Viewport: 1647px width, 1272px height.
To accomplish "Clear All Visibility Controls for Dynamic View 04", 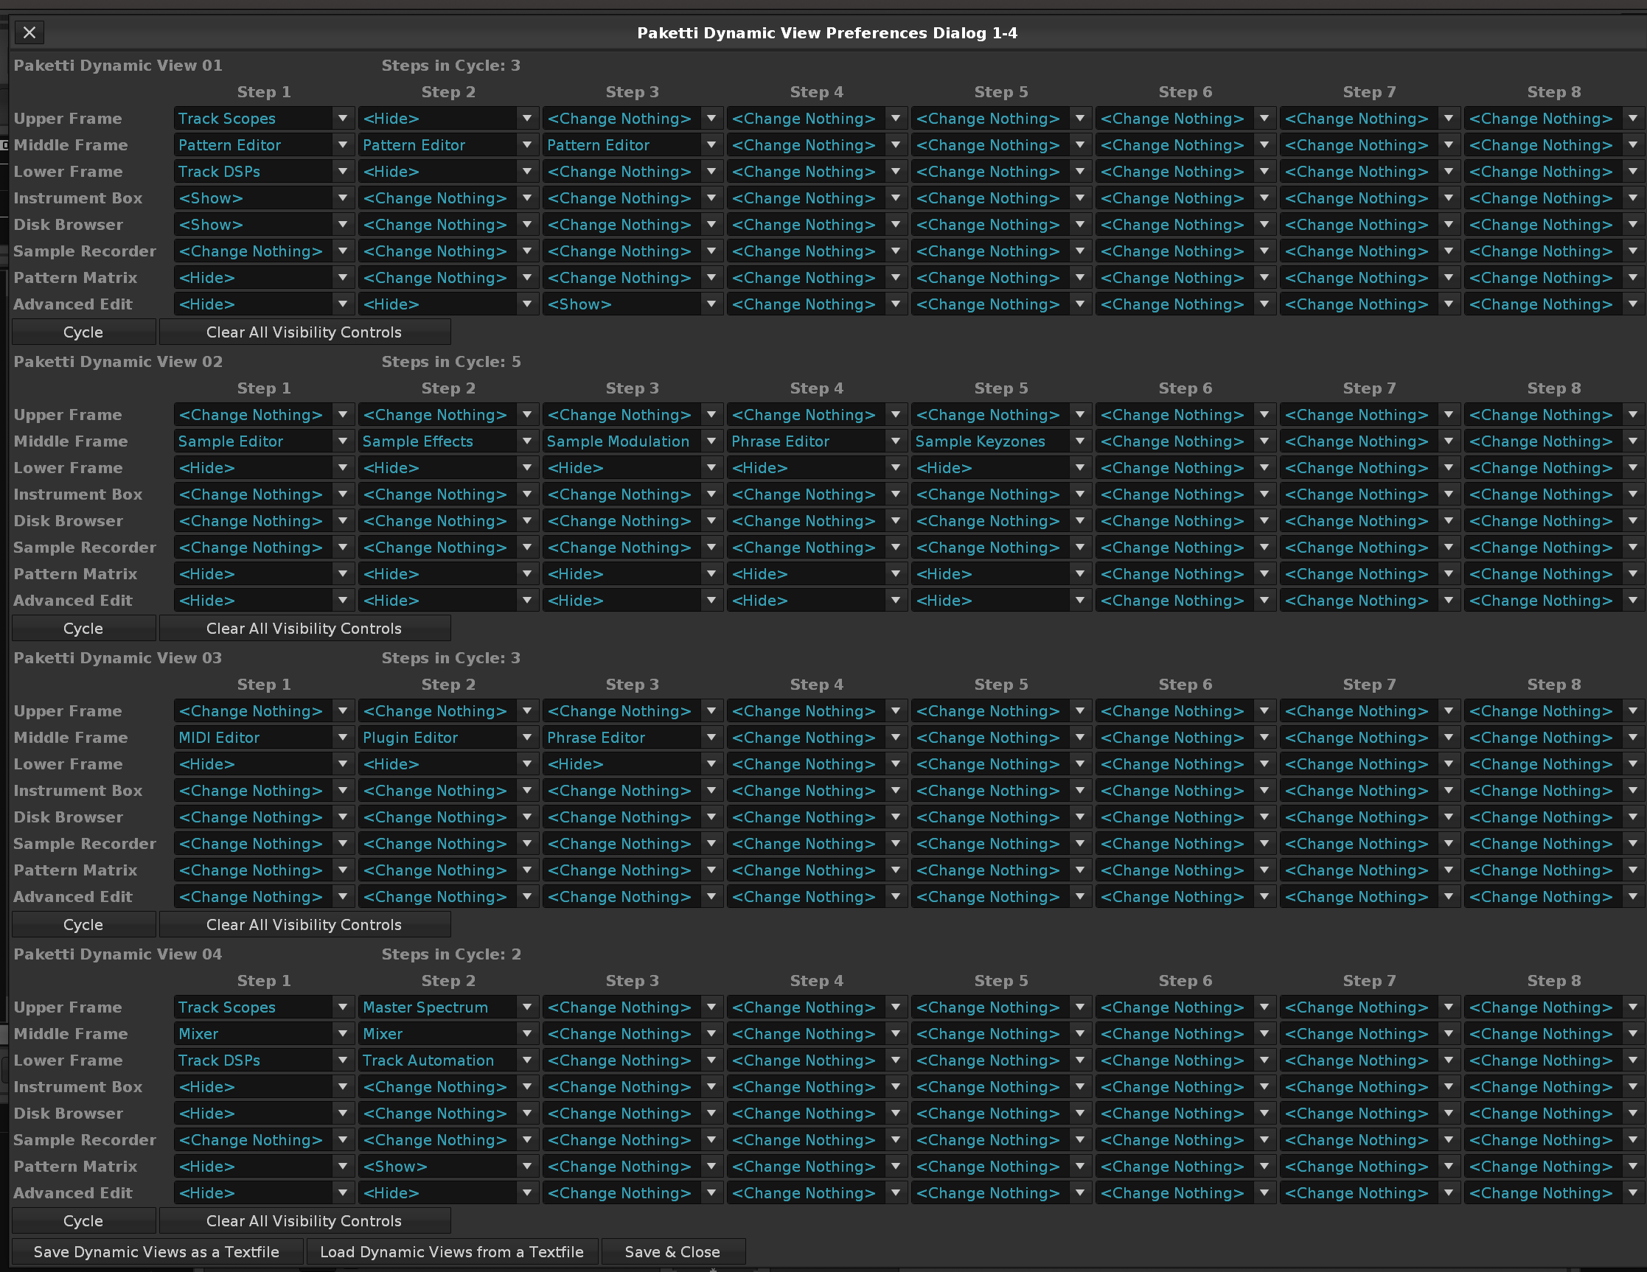I will tap(304, 1220).
